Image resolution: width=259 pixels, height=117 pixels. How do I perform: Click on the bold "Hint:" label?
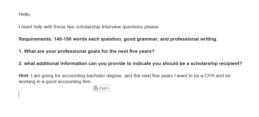24,76
